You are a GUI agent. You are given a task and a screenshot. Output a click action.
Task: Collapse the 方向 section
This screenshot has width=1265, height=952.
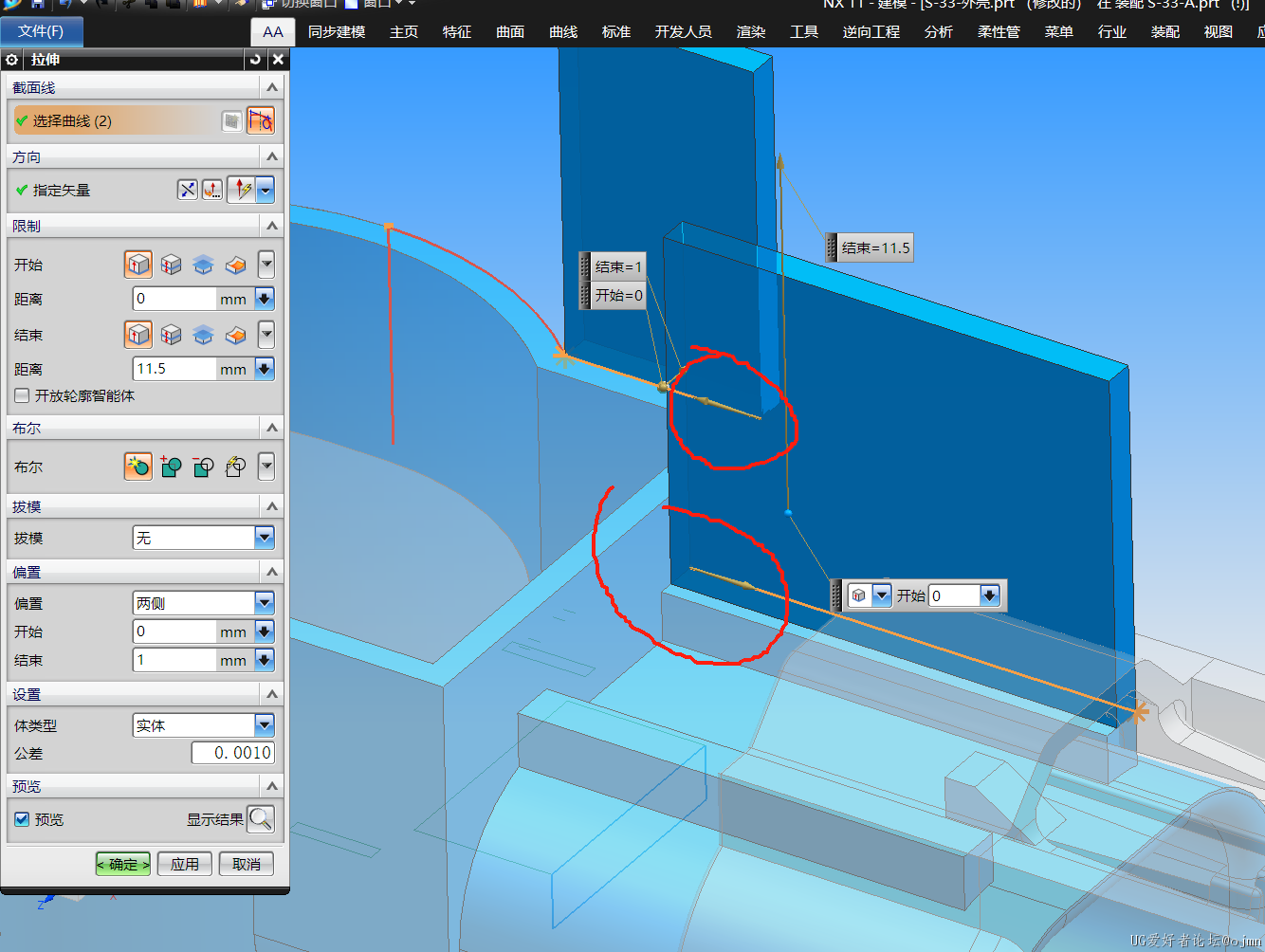pyautogui.click(x=272, y=156)
